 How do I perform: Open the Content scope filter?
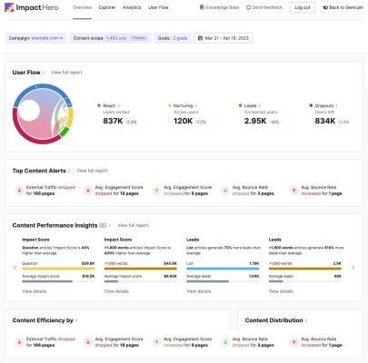pos(110,38)
